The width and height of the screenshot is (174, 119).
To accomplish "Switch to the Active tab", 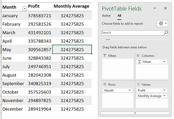I will tap(106, 16).
